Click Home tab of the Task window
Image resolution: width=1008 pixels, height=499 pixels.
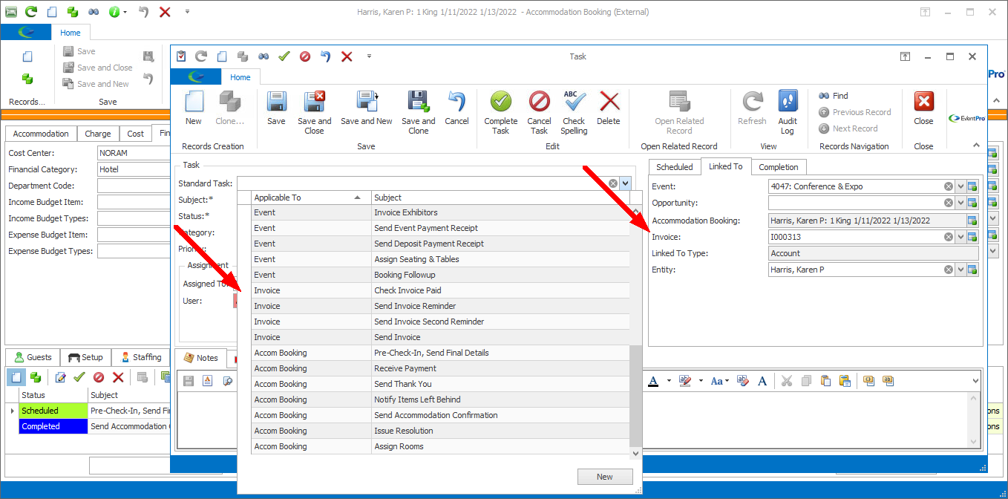(x=240, y=77)
